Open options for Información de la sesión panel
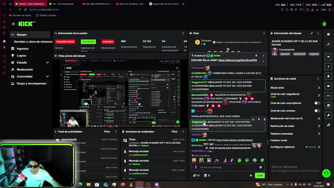 183,33
